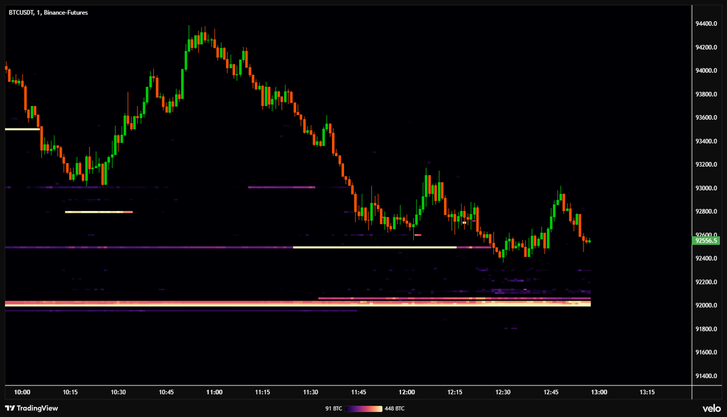Click the BTCUSDT, 1, Binance-Futures chart title
Image resolution: width=727 pixels, height=417 pixels.
pos(48,12)
